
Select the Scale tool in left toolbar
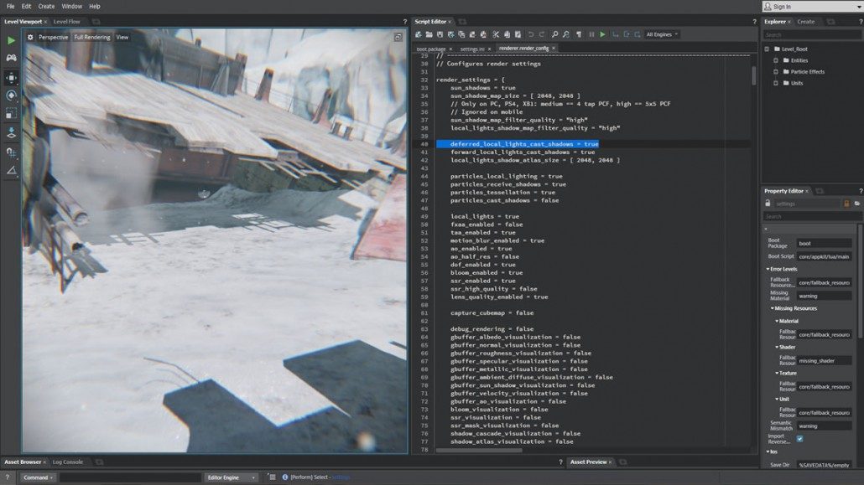11,113
